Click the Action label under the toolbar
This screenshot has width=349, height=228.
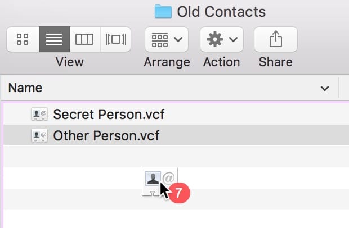pos(221,62)
